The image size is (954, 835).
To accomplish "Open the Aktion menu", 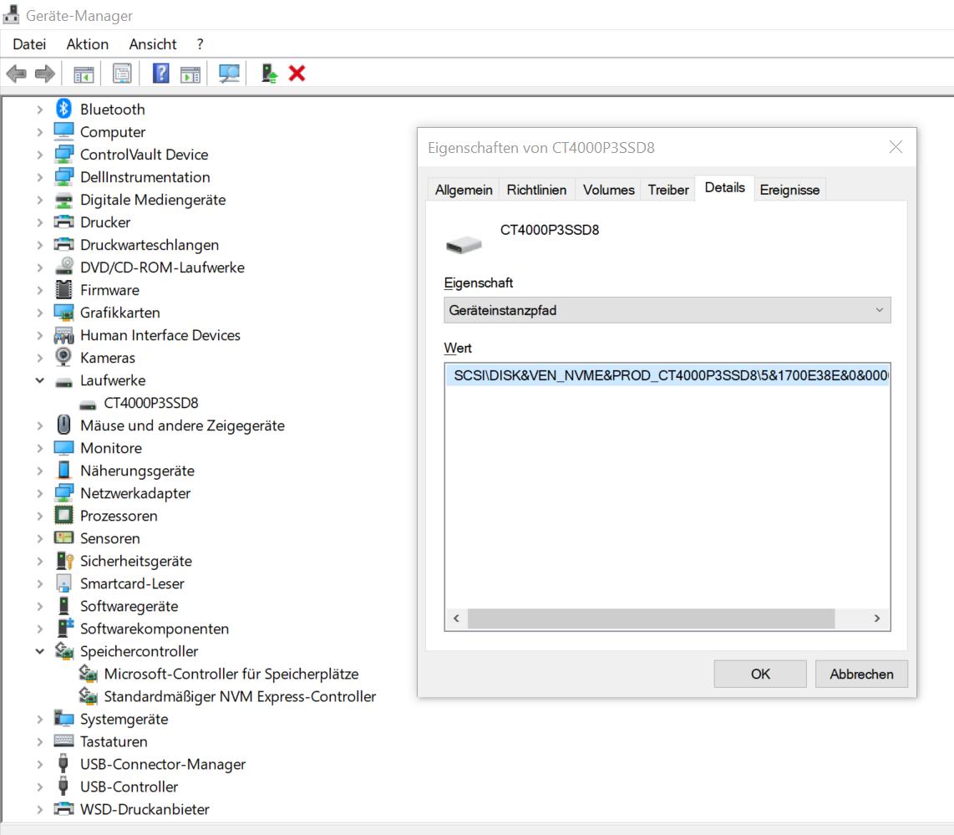I will pyautogui.click(x=88, y=43).
